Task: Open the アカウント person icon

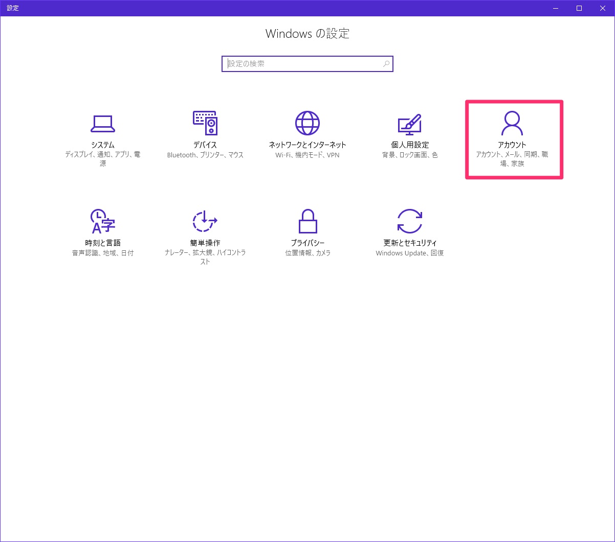Action: tap(512, 123)
